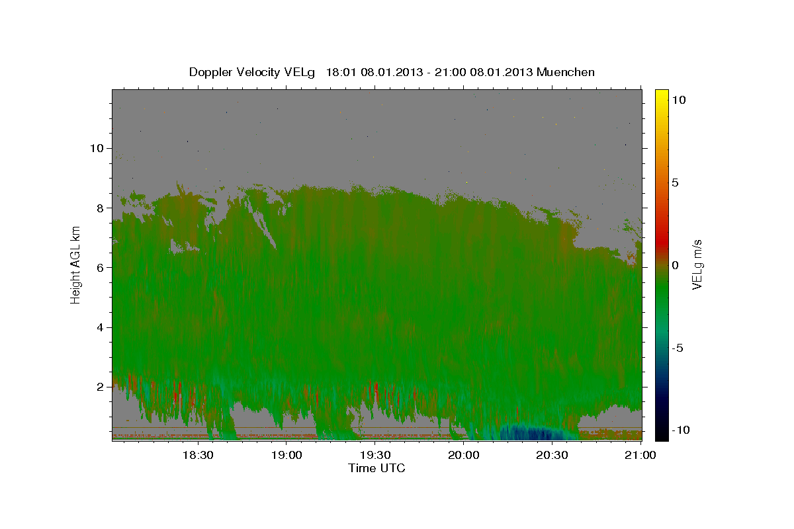The image size is (794, 529).
Task: Click the plot title 'Doppler Velocity VELg'
Action: tap(253, 72)
